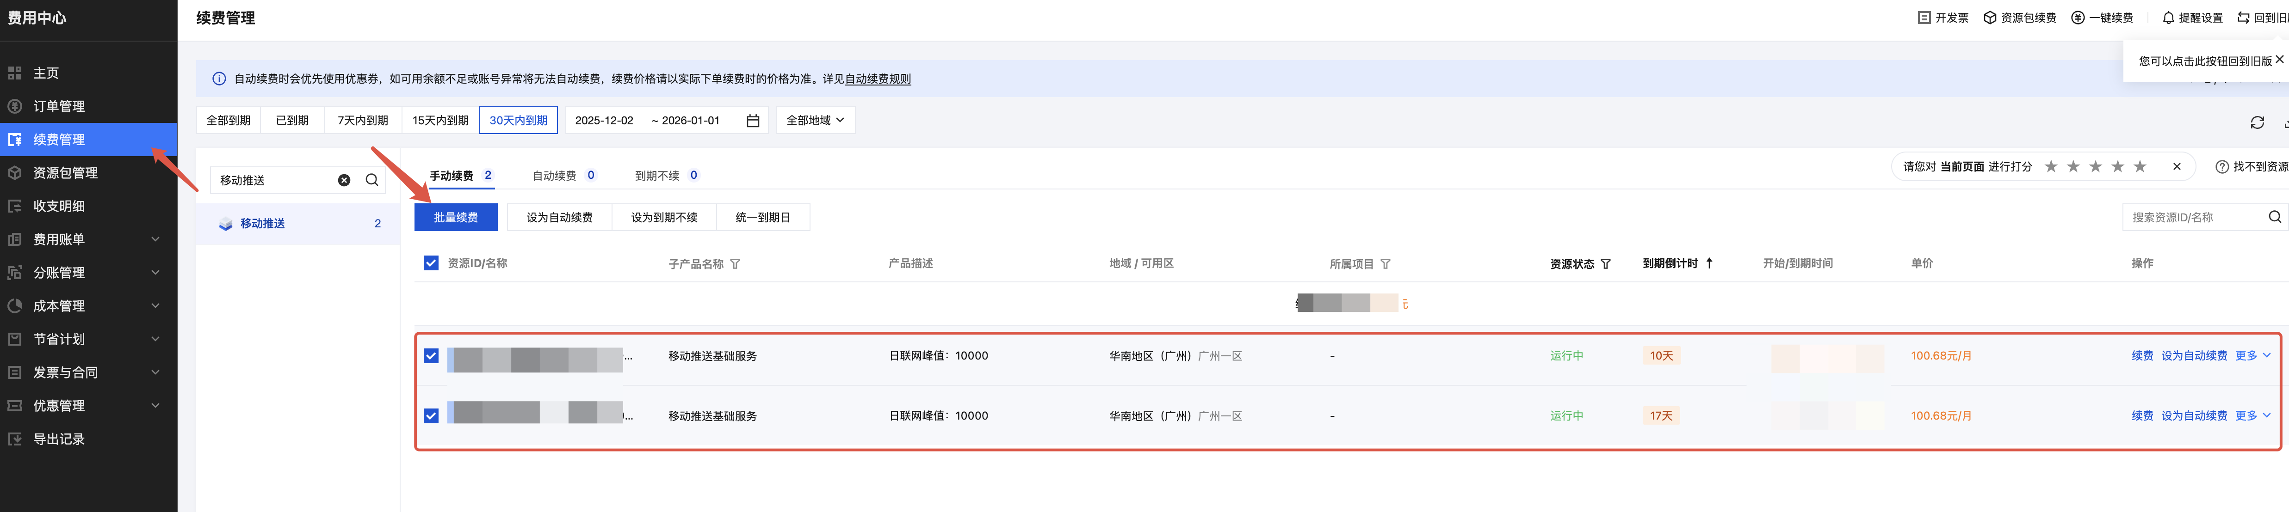Click the 批量续费 button

click(x=456, y=217)
